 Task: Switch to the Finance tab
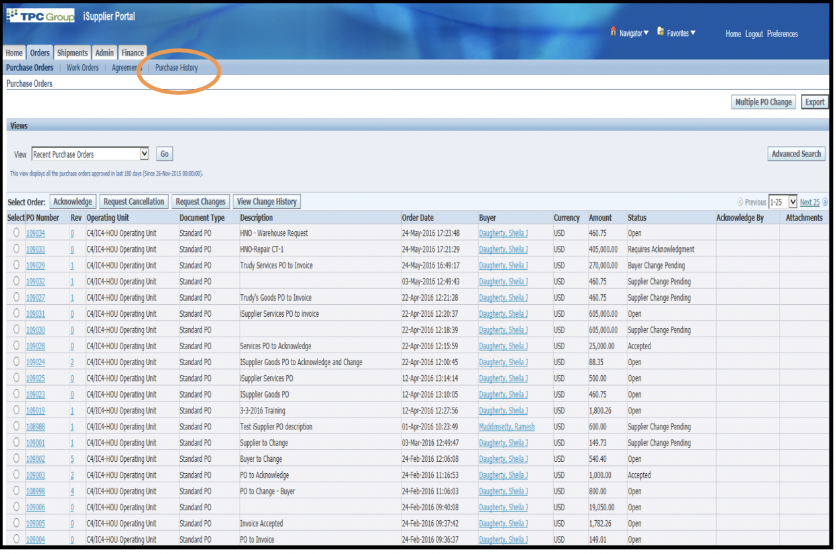point(132,53)
